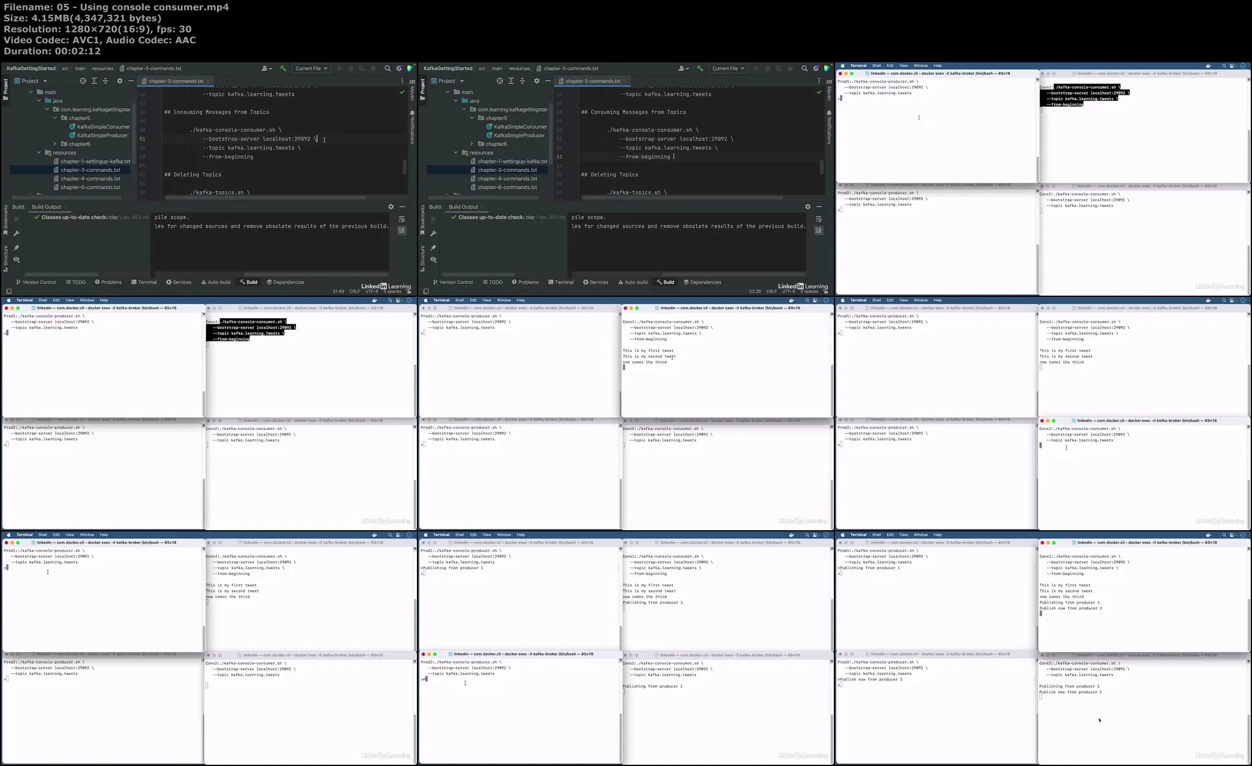Click Version Control button in top-left frame
The height and width of the screenshot is (766, 1252).
36,282
